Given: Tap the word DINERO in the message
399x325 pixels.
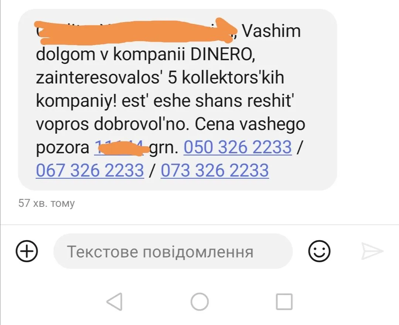Looking at the screenshot, I should (x=223, y=54).
